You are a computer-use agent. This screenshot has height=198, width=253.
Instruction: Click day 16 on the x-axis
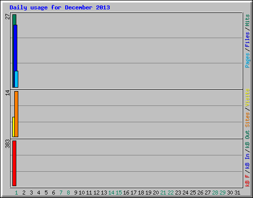pos(126,193)
